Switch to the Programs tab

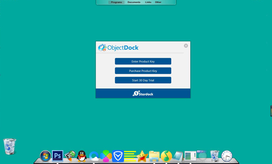[117, 2]
